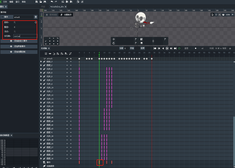Toggle visibility dot for 元件_39 layer
This screenshot has height=168, width=235.
(x=67, y=136)
